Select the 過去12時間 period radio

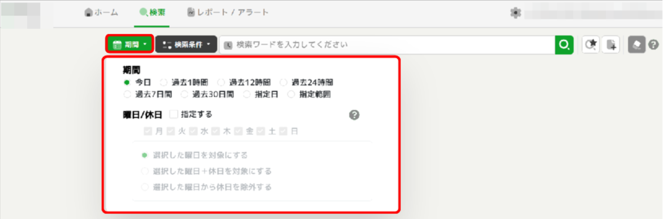point(221,82)
